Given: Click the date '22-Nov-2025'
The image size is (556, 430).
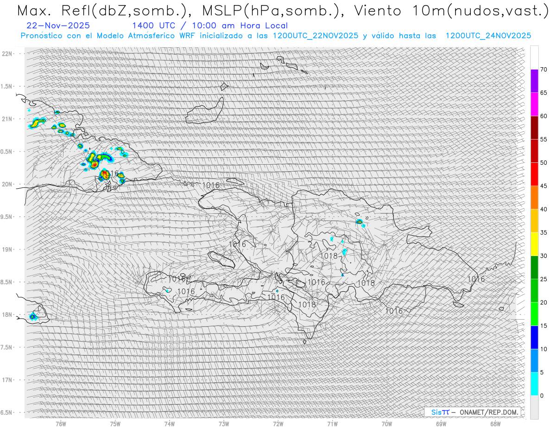Looking at the screenshot, I should pos(58,26).
